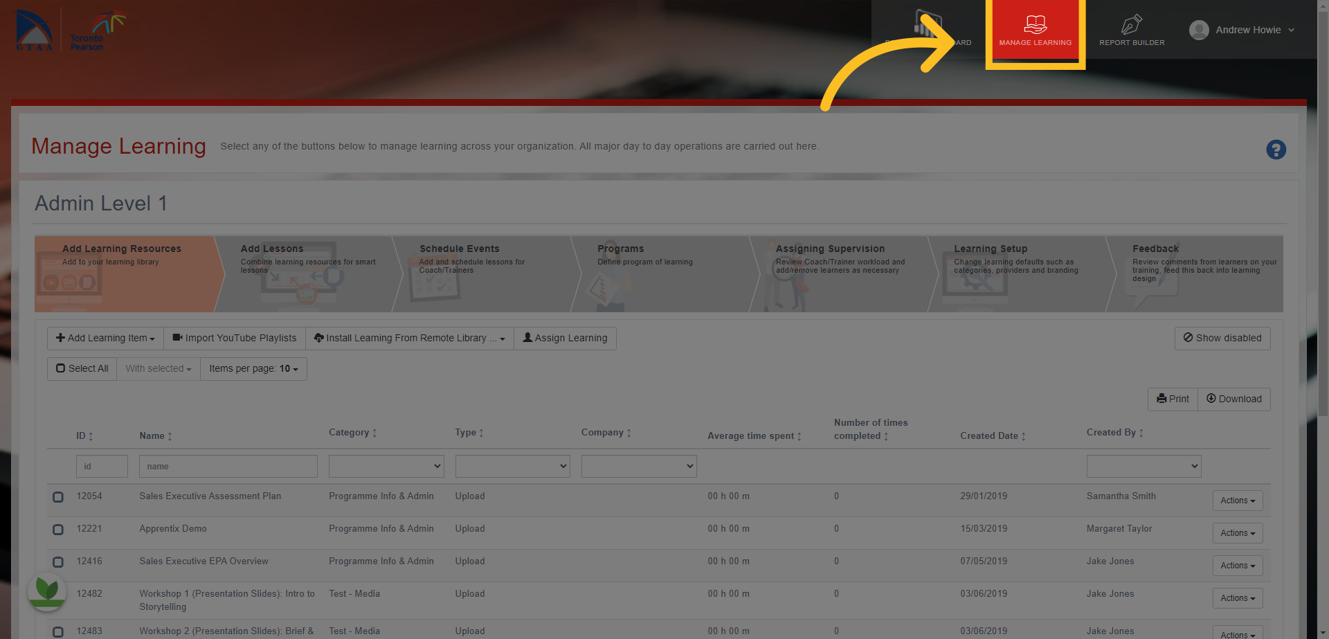This screenshot has width=1329, height=639.
Task: Open the Report Builder pen icon
Action: [x=1132, y=24]
